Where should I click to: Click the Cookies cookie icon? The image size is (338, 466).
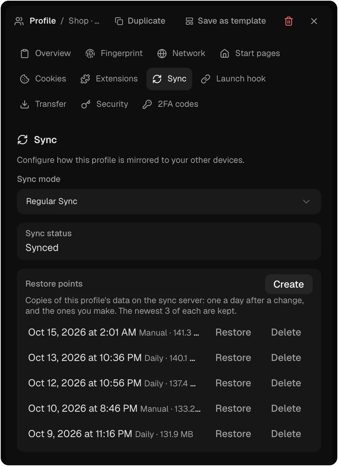pos(25,79)
